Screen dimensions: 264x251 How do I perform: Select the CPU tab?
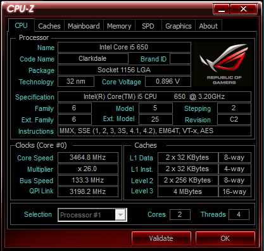pyautogui.click(x=21, y=25)
